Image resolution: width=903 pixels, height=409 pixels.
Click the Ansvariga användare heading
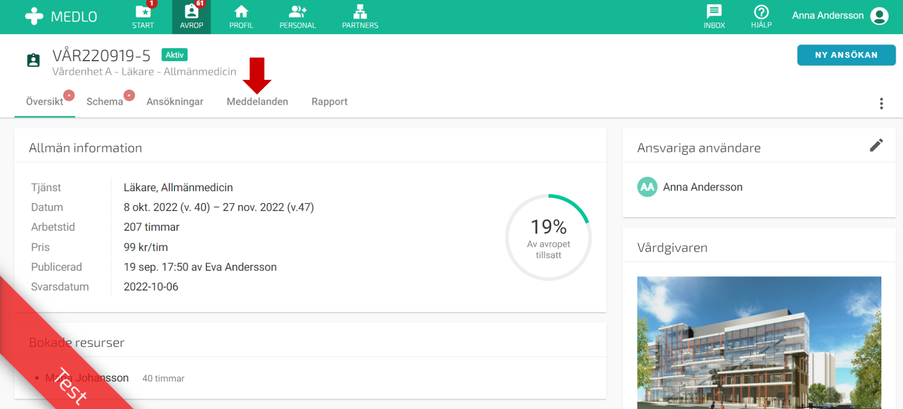(x=699, y=148)
